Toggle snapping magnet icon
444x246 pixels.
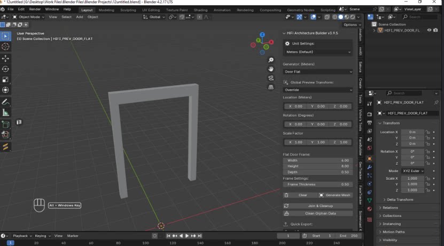(x=182, y=17)
